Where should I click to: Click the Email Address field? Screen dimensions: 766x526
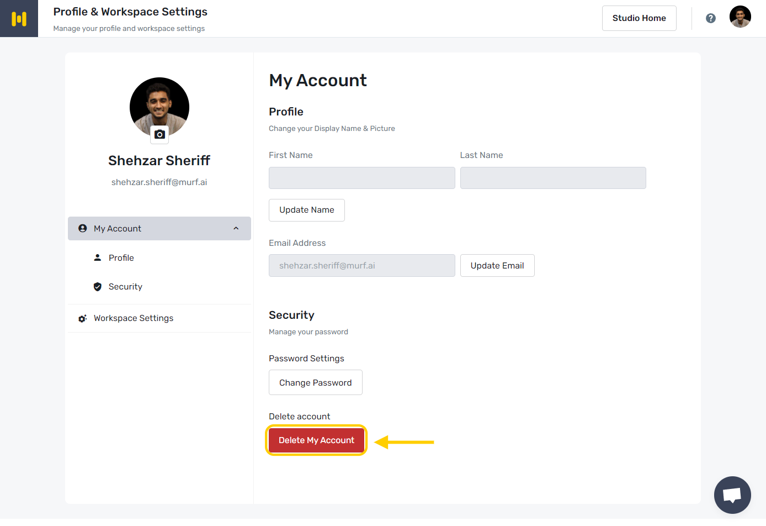coord(362,266)
